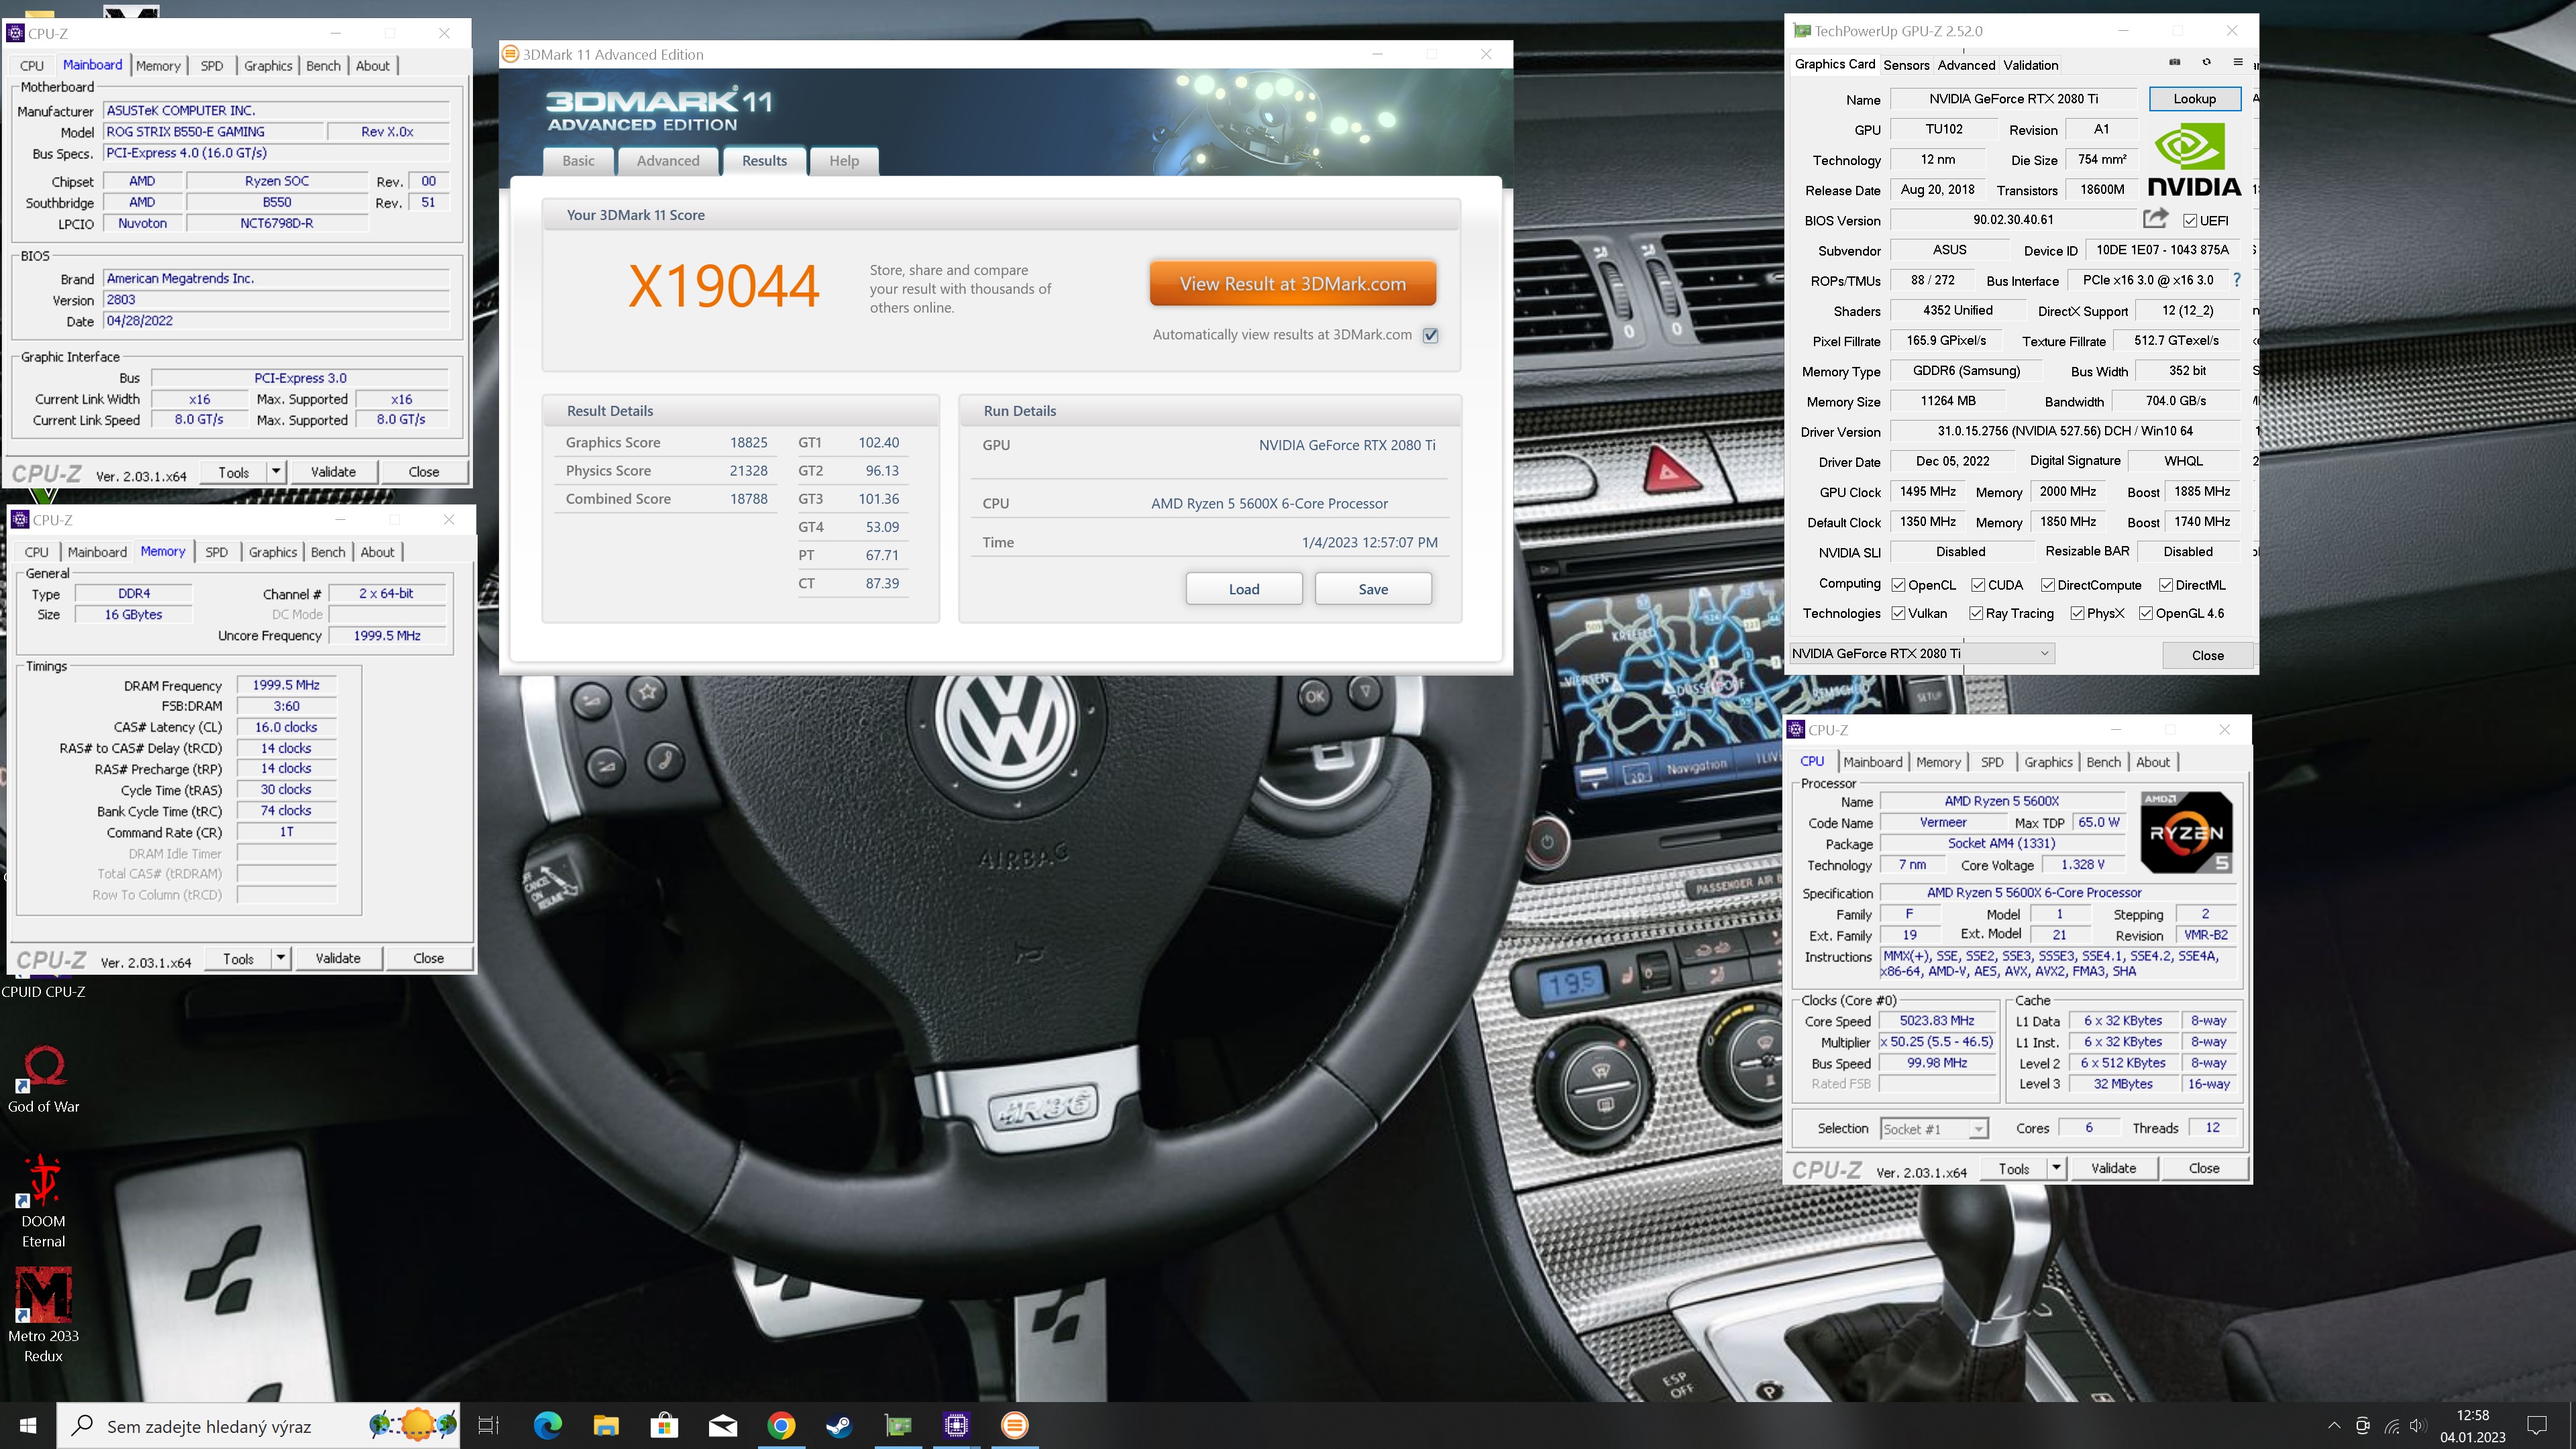
Task: Toggle the Vulkan checkbox
Action: [1898, 613]
